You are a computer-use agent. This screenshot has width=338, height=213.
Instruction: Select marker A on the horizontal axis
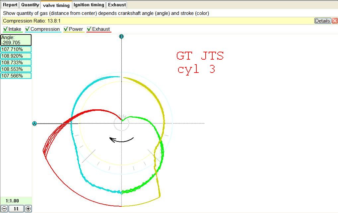(x=34, y=124)
